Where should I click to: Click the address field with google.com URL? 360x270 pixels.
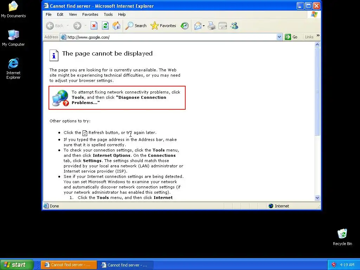(171, 37)
